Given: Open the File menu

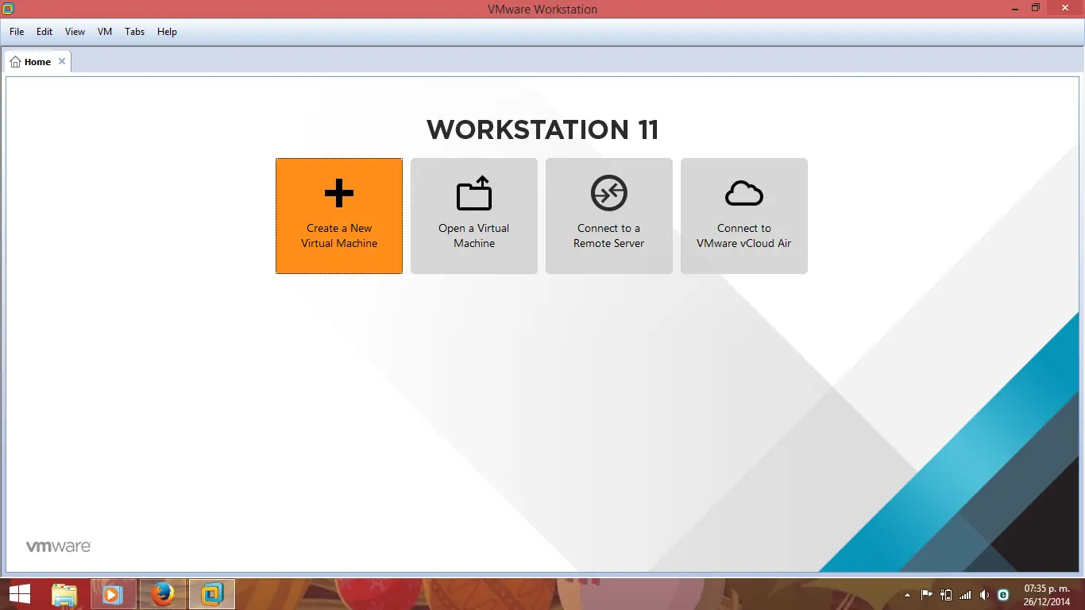Looking at the screenshot, I should 17,32.
